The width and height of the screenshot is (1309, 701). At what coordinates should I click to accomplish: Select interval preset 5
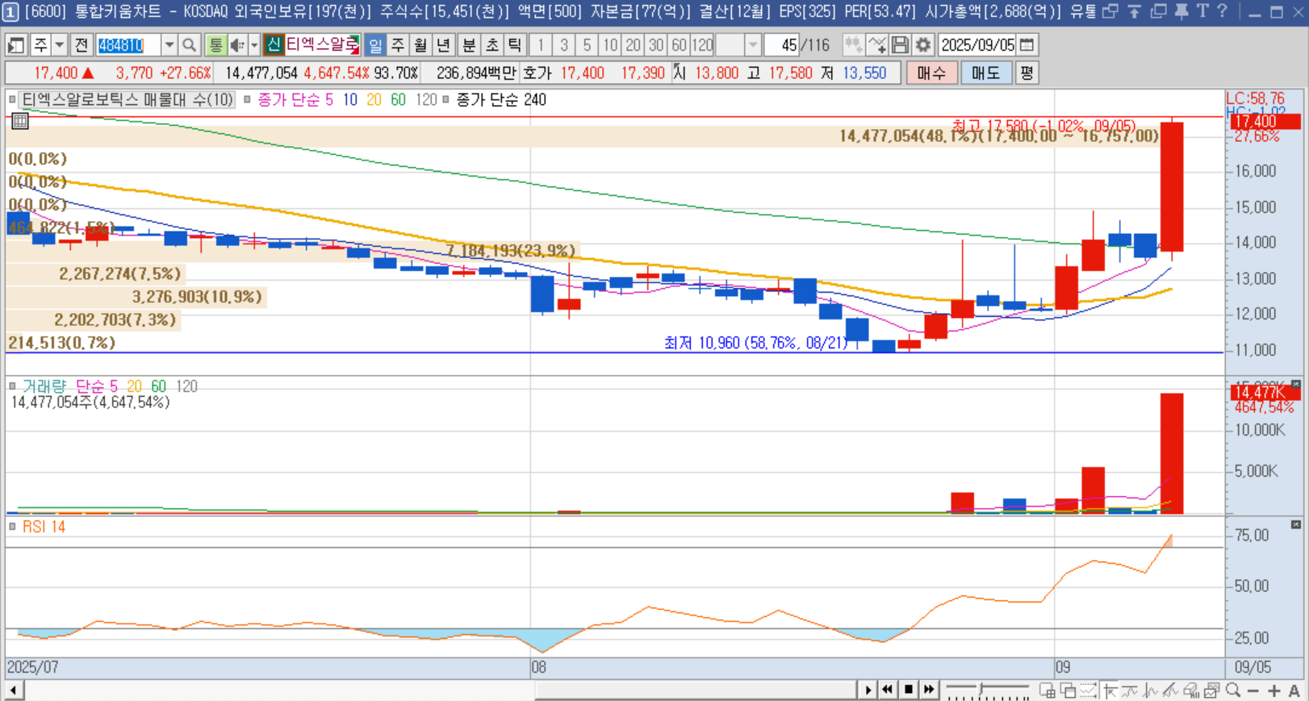[587, 45]
